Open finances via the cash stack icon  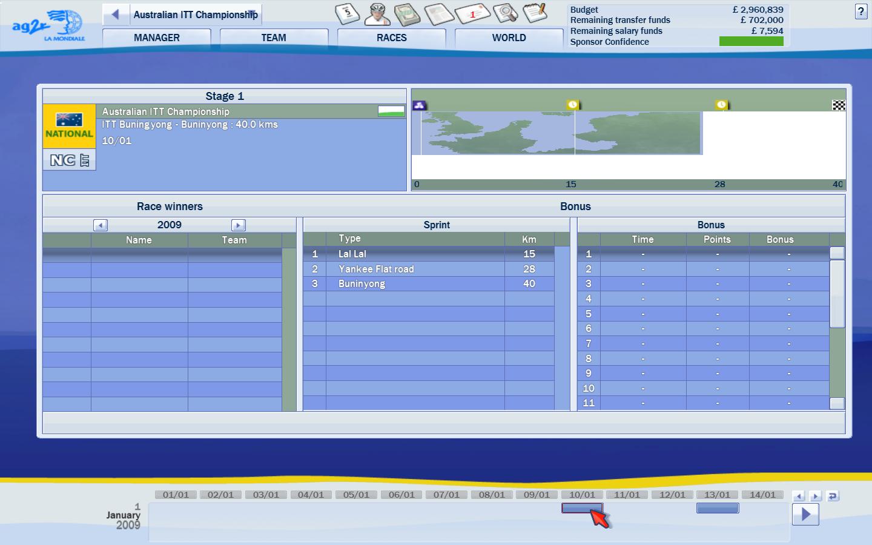point(407,13)
